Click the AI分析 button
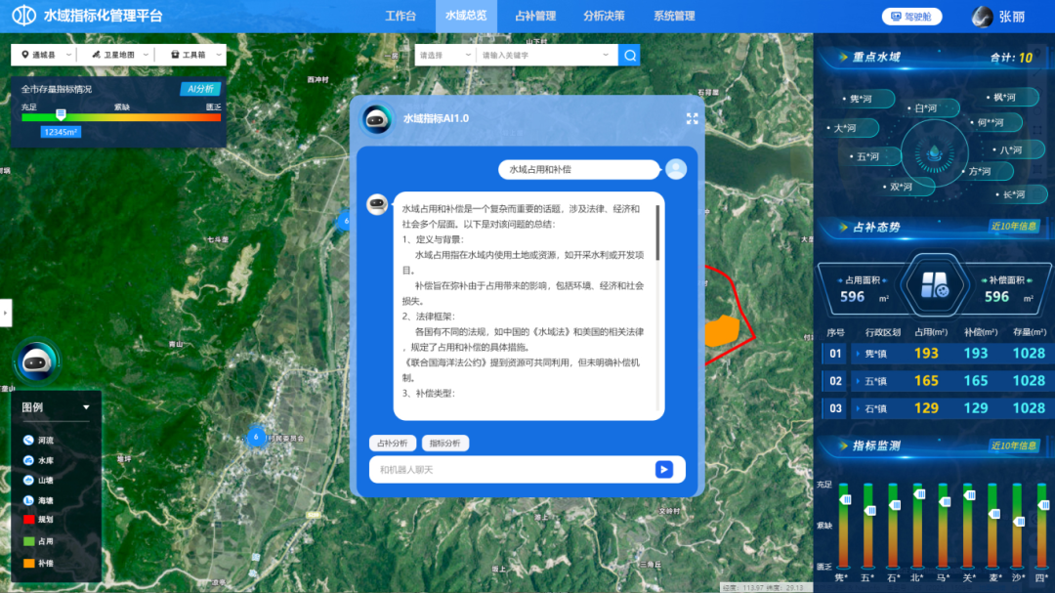Viewport: 1055px width, 593px height. tap(200, 89)
